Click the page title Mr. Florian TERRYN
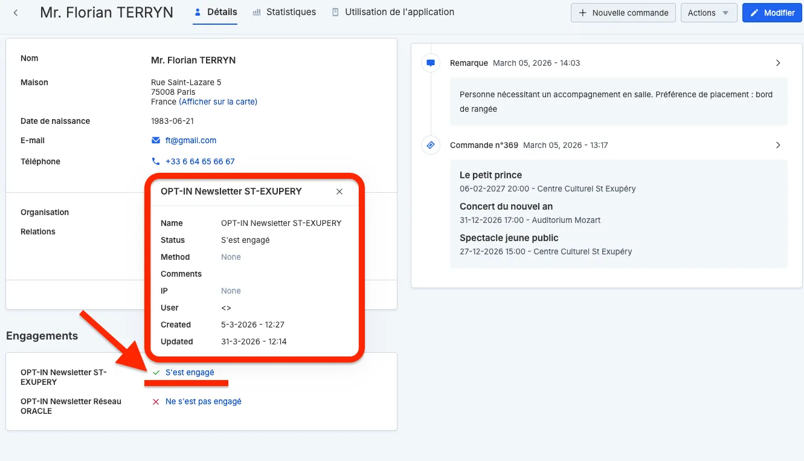This screenshot has width=804, height=461. tap(106, 12)
